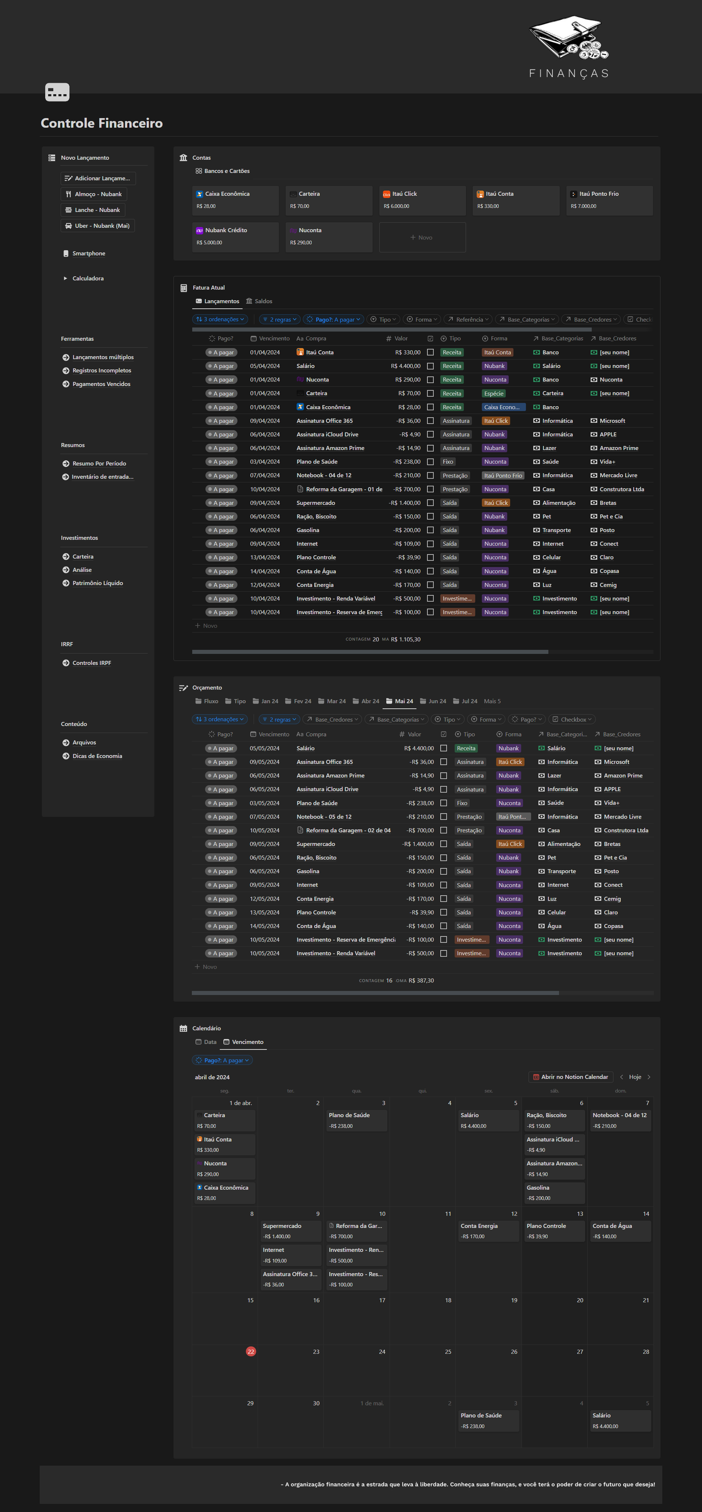Image resolution: width=702 pixels, height=1512 pixels.
Task: Click the calendar icon beside Calendário heading
Action: pyautogui.click(x=183, y=1029)
